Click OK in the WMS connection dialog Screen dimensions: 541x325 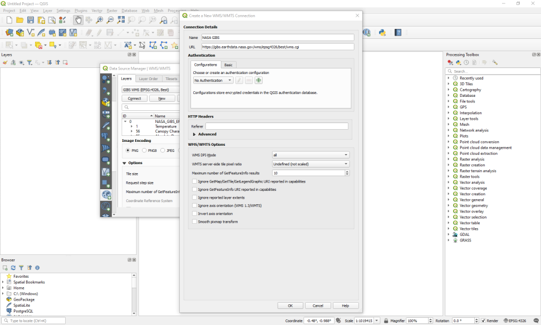(x=290, y=306)
